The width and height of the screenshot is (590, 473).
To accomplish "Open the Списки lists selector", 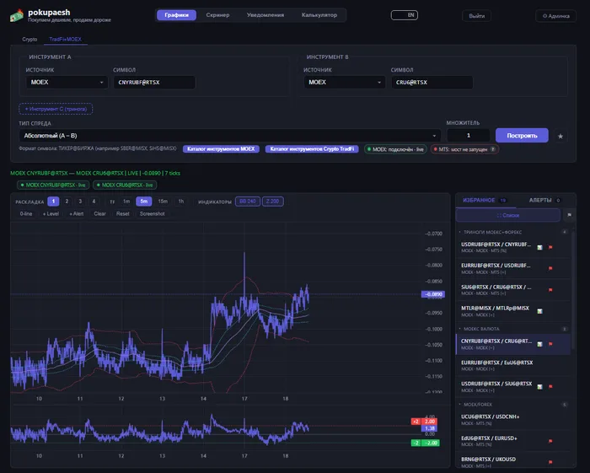I will click(x=508, y=215).
